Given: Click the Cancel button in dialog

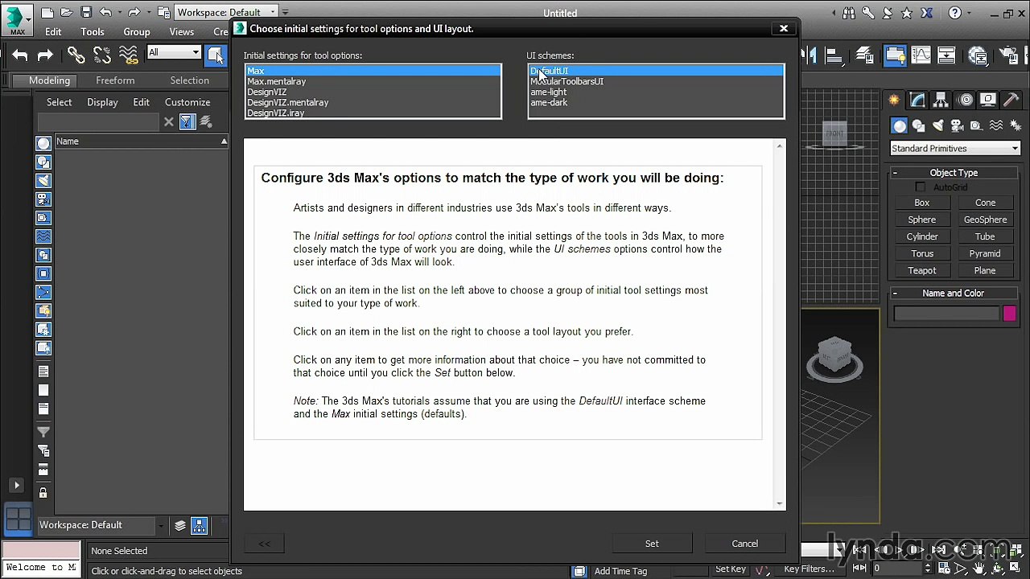Looking at the screenshot, I should point(745,544).
